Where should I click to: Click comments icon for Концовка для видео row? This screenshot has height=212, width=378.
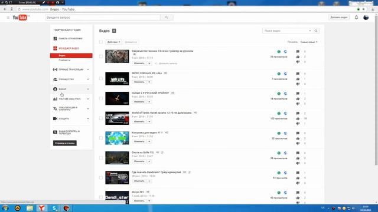click(298, 133)
